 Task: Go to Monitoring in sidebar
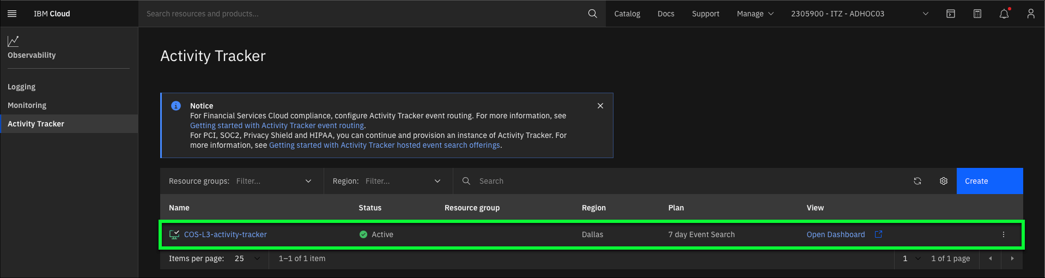[x=27, y=105]
